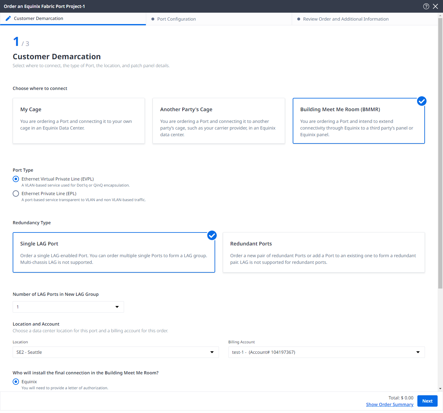The height and width of the screenshot is (413, 443).
Task: Click the Show Order Summary link
Action: tap(390, 404)
